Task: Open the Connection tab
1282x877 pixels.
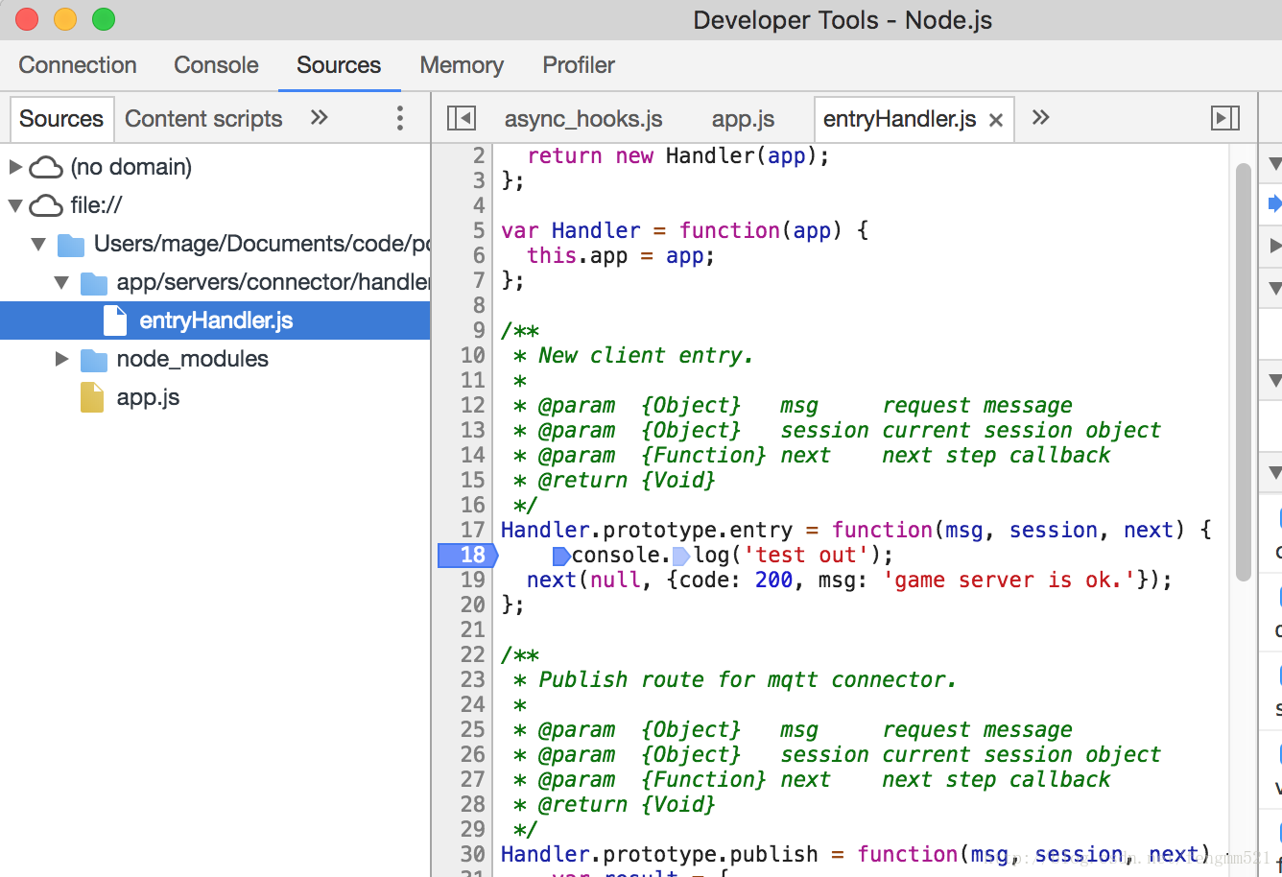Action: (x=78, y=65)
